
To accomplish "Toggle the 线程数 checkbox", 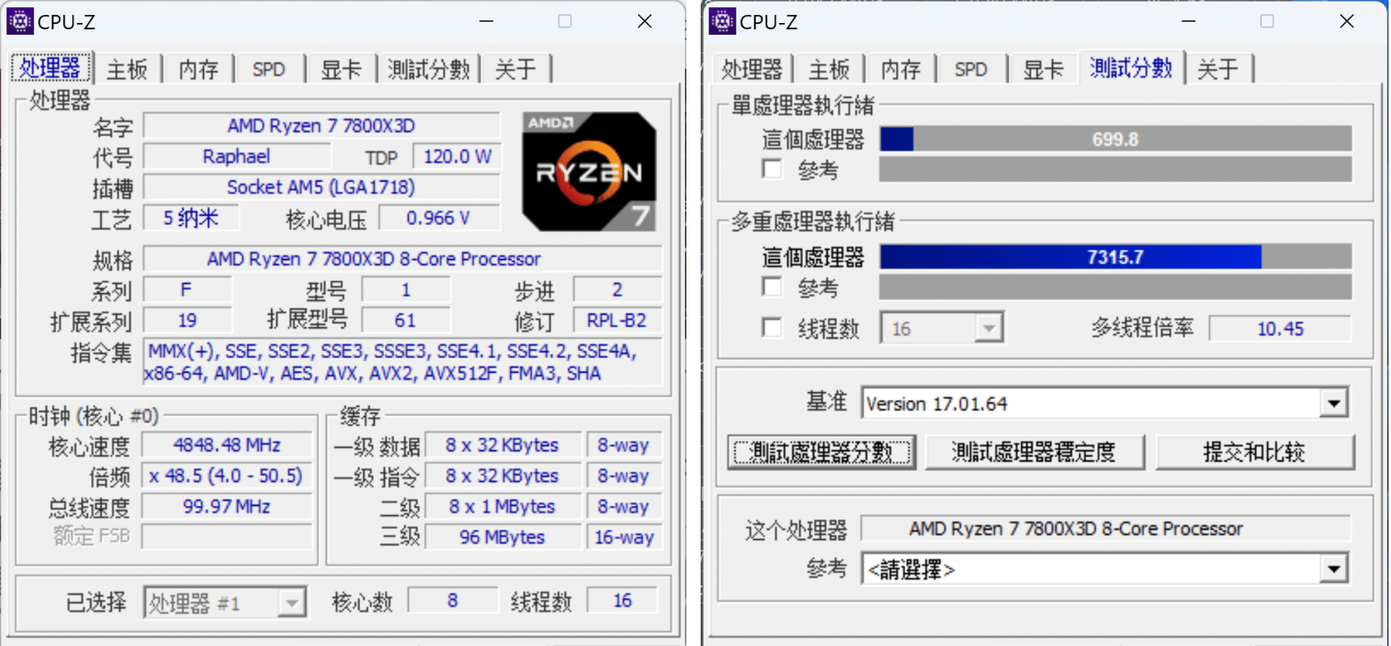I will [772, 327].
